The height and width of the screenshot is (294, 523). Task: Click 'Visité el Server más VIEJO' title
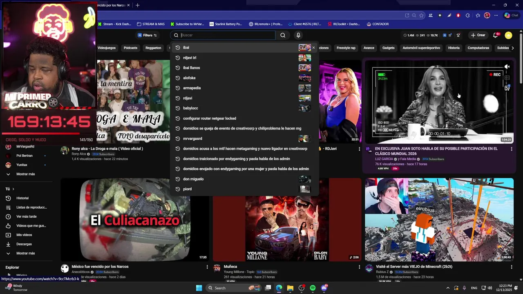[x=413, y=267]
